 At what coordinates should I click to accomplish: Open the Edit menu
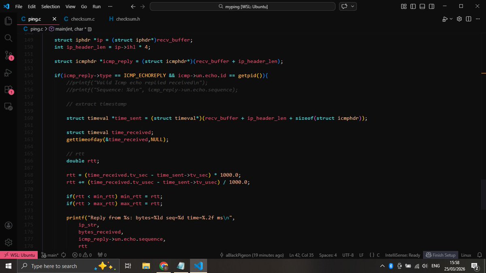click(x=32, y=6)
